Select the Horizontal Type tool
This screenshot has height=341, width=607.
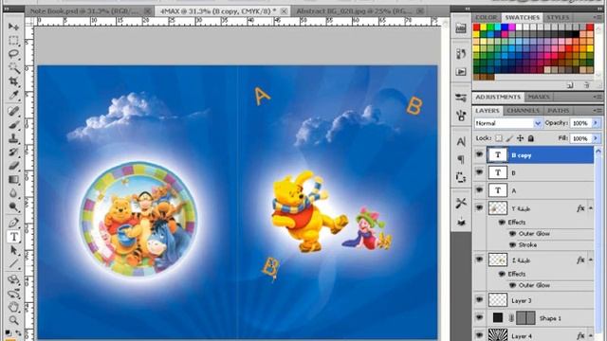tap(13, 237)
